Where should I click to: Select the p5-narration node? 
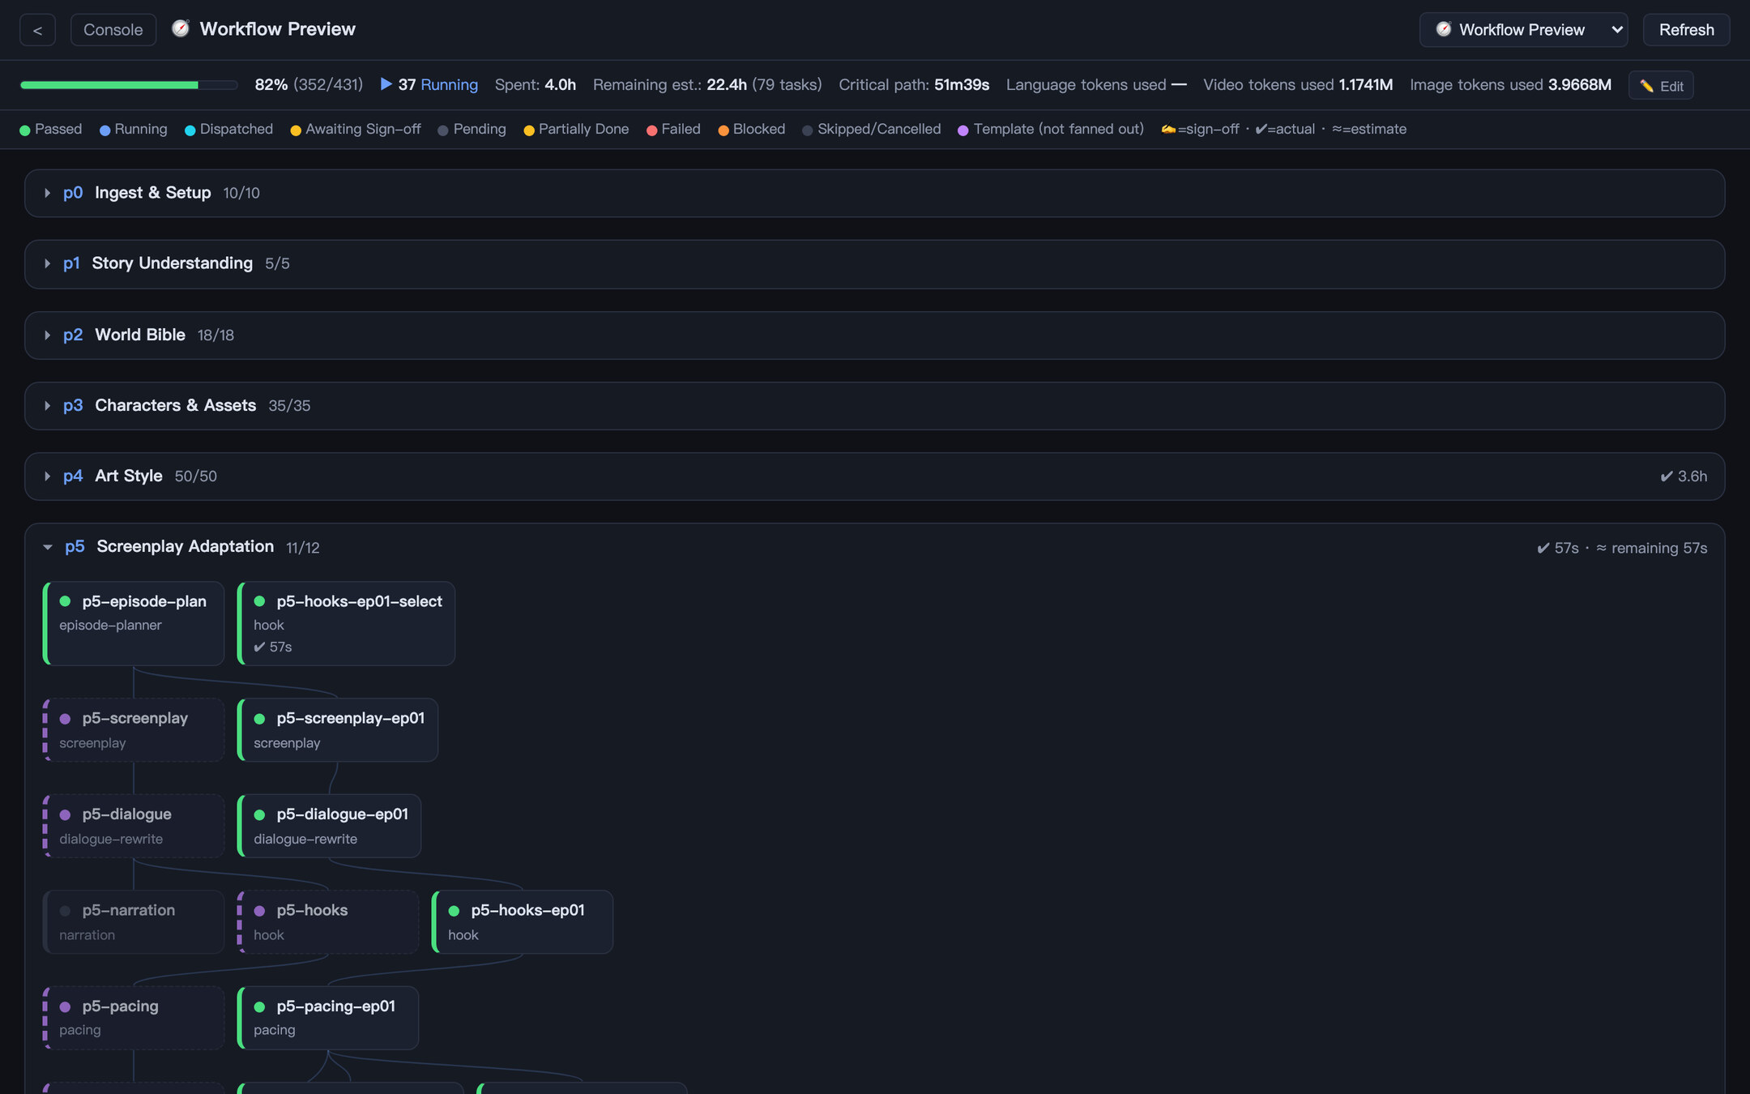coord(134,922)
